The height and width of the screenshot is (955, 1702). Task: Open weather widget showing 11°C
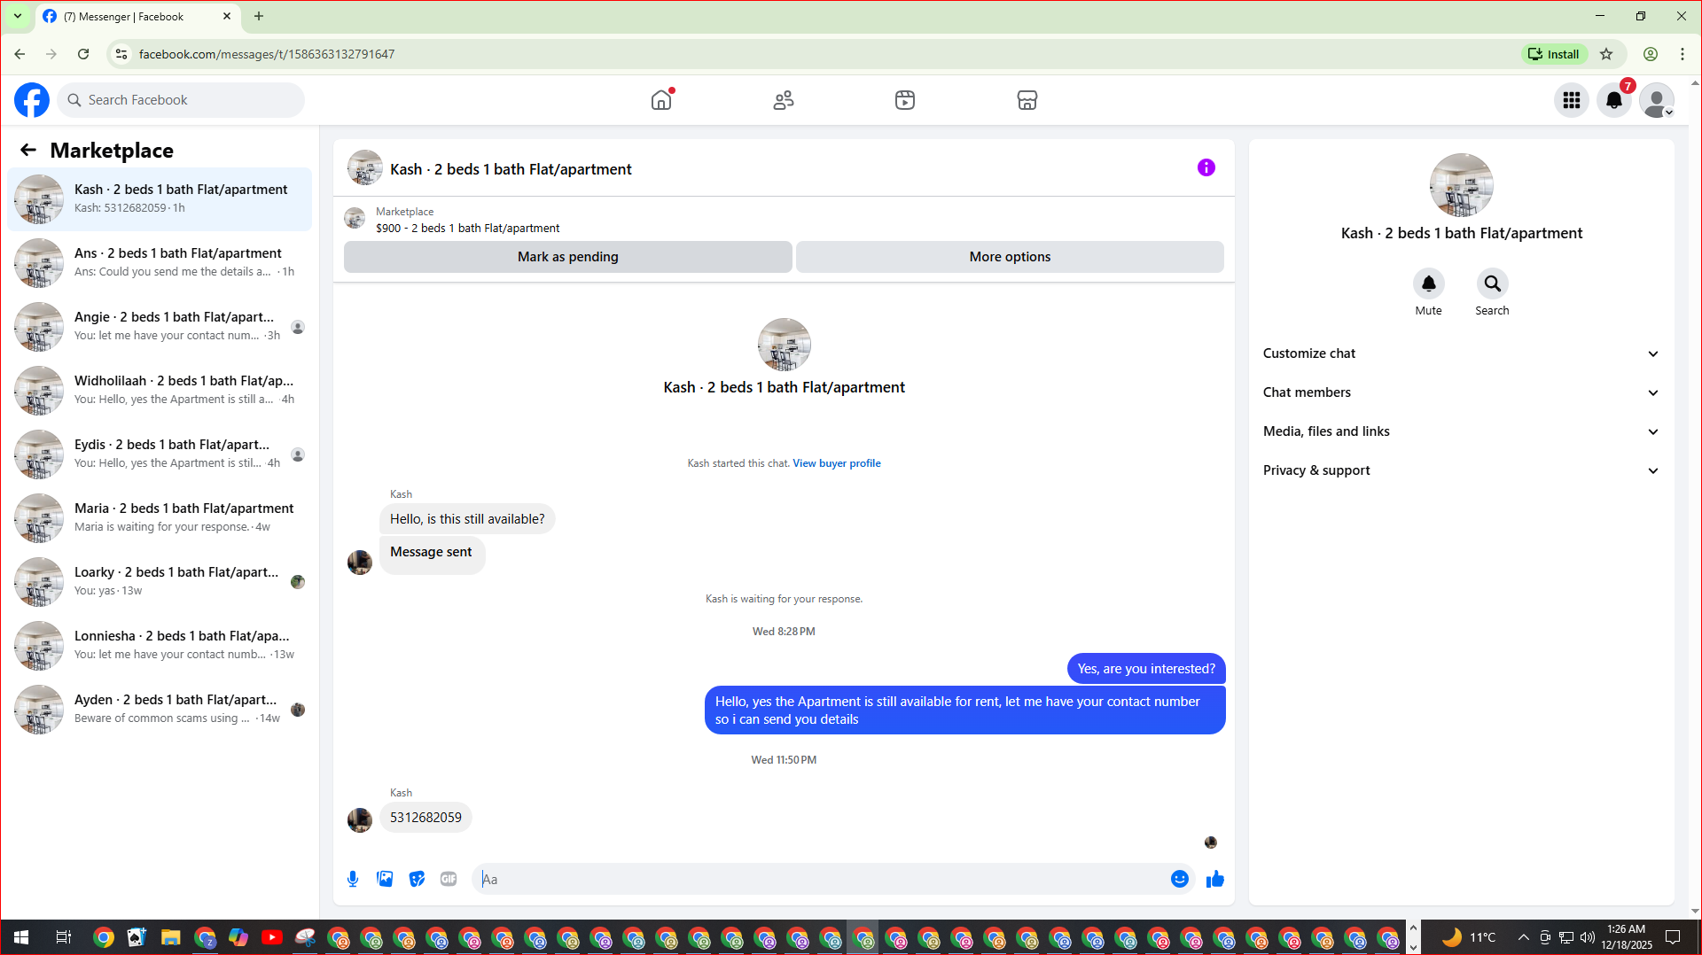click(1469, 937)
